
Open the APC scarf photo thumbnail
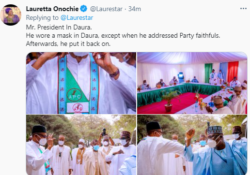pyautogui.click(x=81, y=83)
